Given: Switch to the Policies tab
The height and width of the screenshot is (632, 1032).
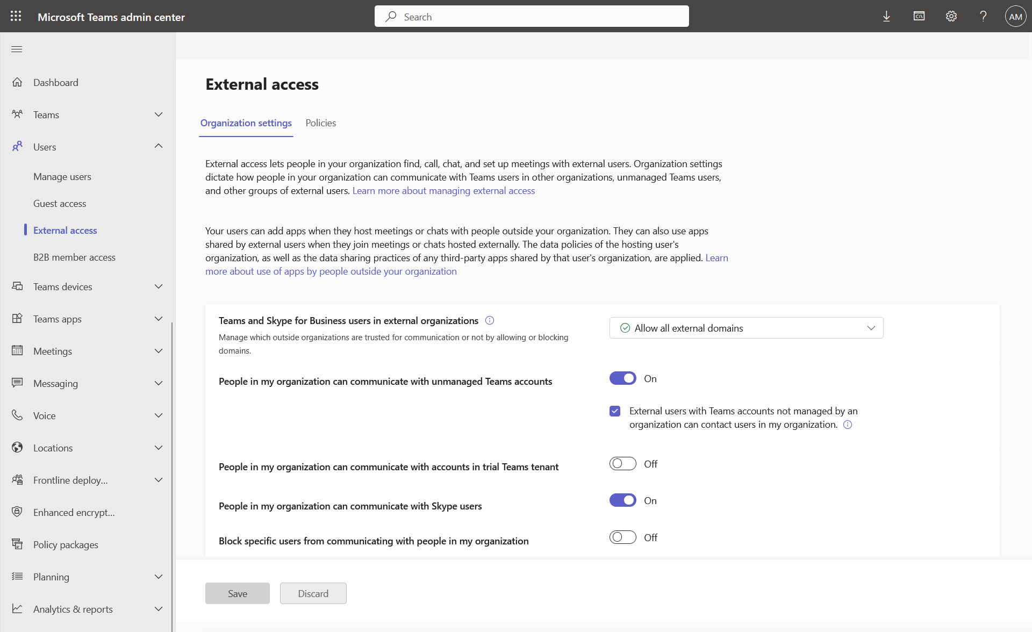Looking at the screenshot, I should (x=320, y=123).
